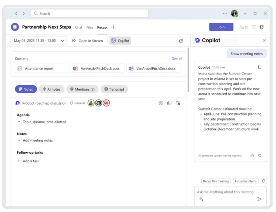Open the three-dot more options menu
This screenshot has height=212, width=276.
tap(225, 13)
